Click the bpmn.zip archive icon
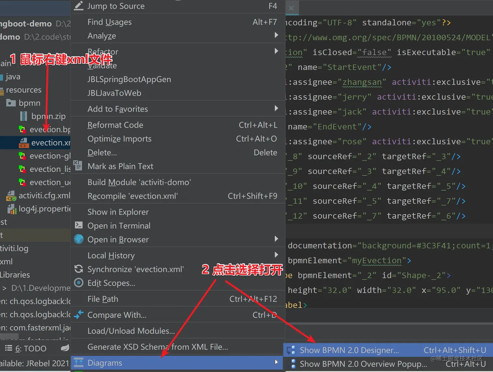Screen dimensions: 493x372 pyautogui.click(x=23, y=116)
